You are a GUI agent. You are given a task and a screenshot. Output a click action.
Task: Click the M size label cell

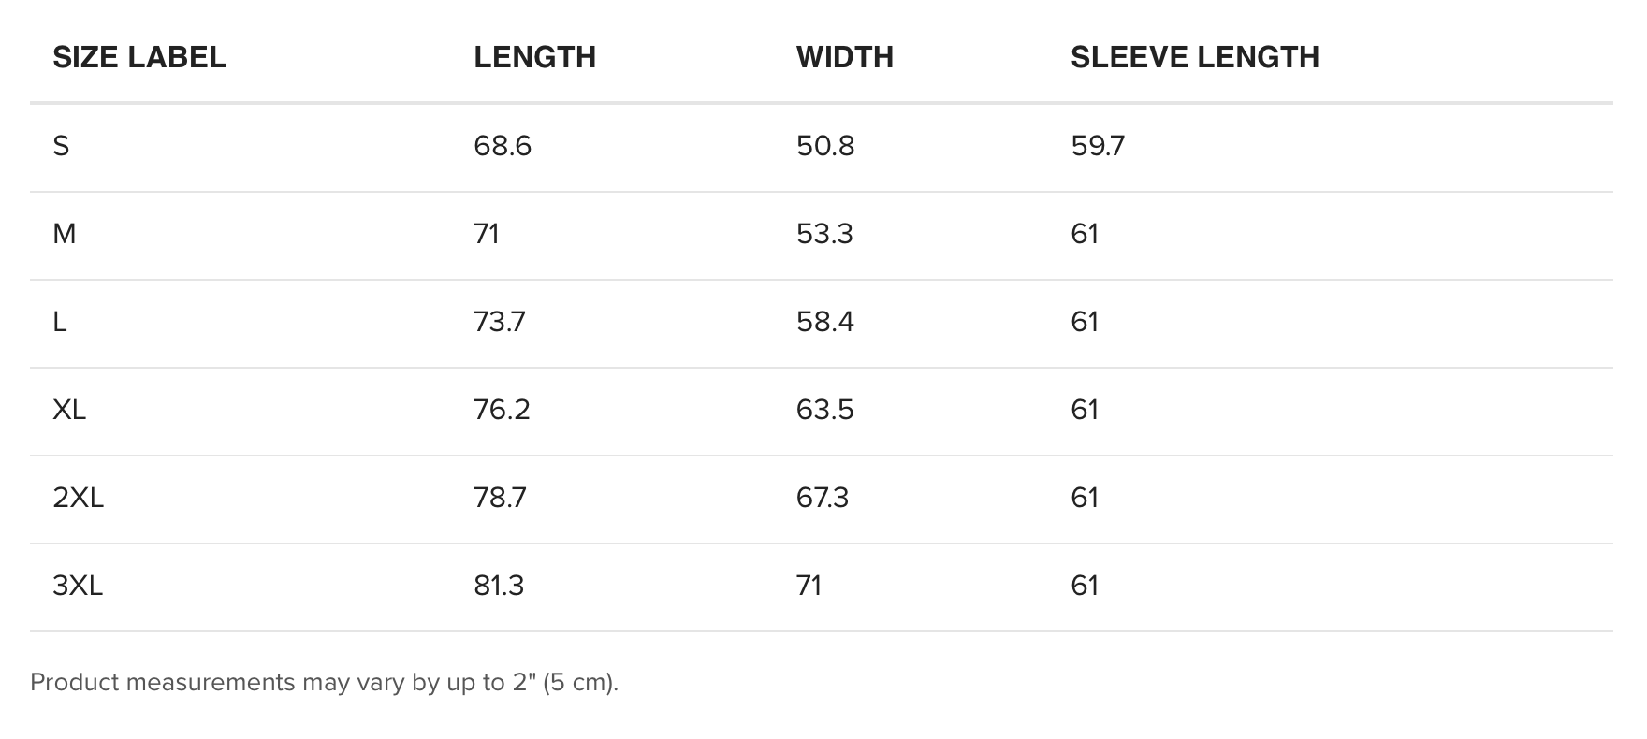[65, 234]
